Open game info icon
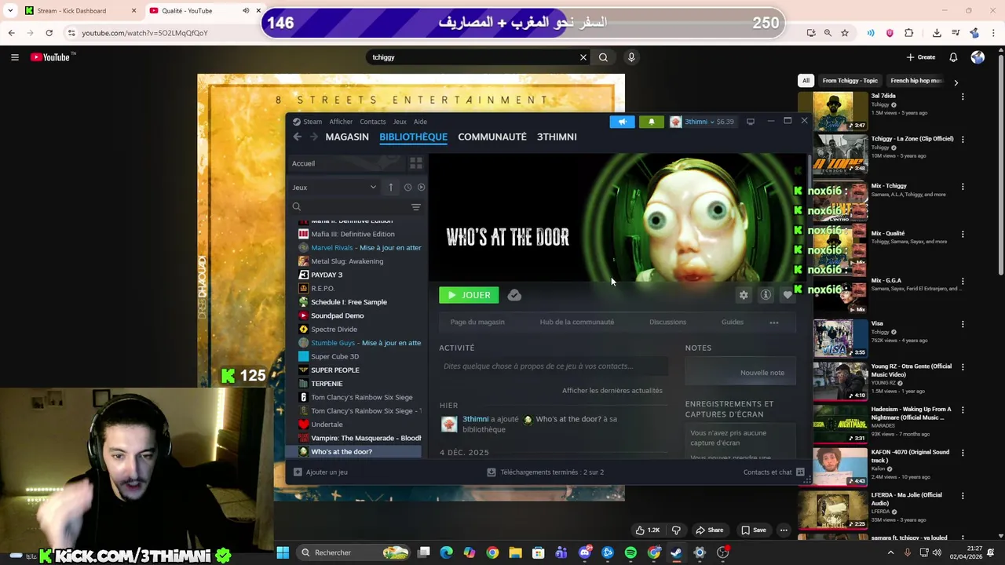This screenshot has height=565, width=1005. pos(766,295)
